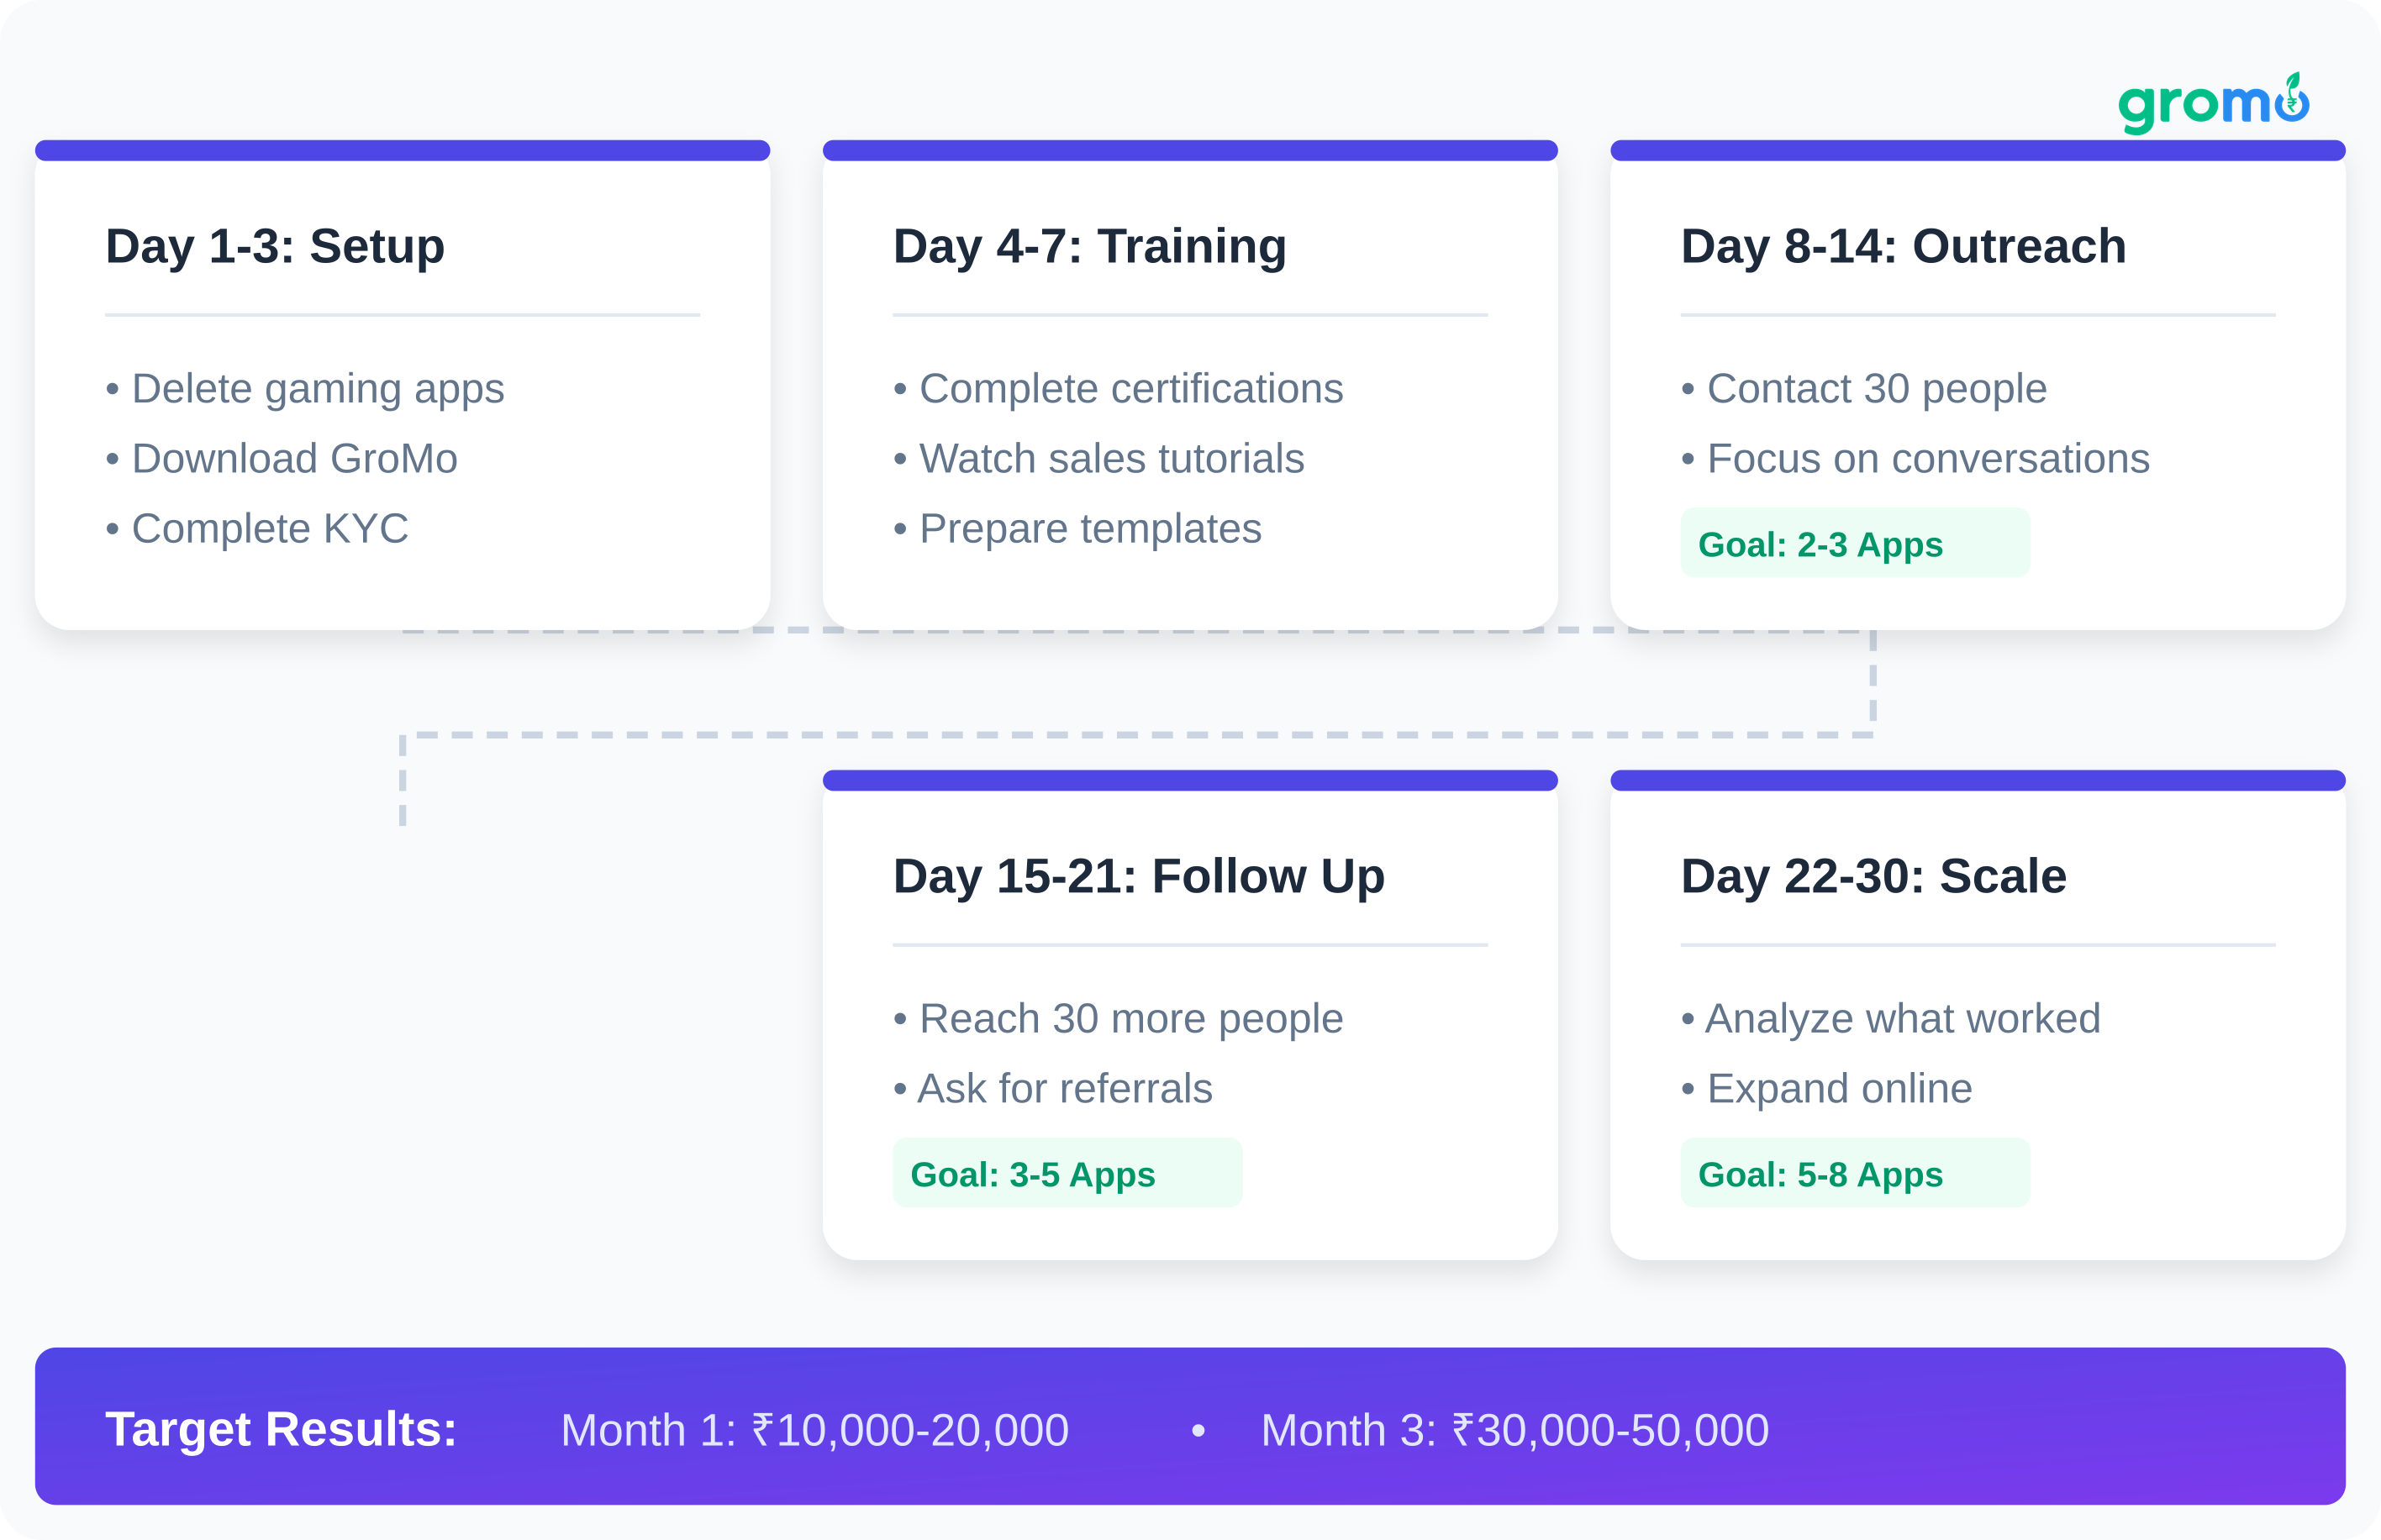Click the Expand online item
Image resolution: width=2381 pixels, height=1540 pixels.
tap(1839, 1089)
